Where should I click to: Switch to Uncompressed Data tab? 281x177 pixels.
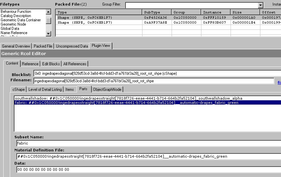pyautogui.click(x=72, y=46)
